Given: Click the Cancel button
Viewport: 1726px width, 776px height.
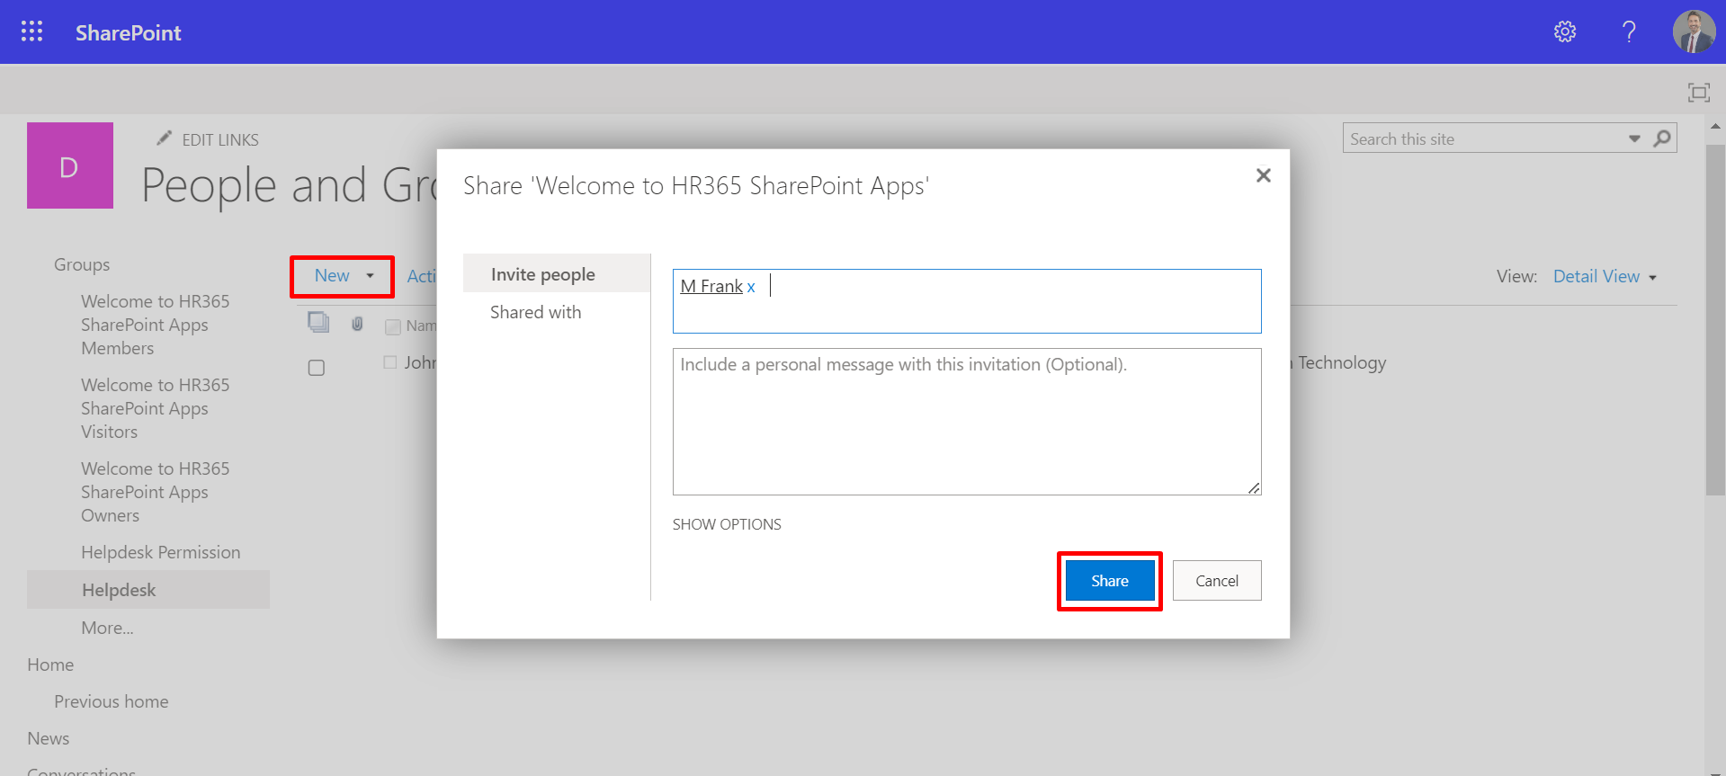Looking at the screenshot, I should 1217,581.
